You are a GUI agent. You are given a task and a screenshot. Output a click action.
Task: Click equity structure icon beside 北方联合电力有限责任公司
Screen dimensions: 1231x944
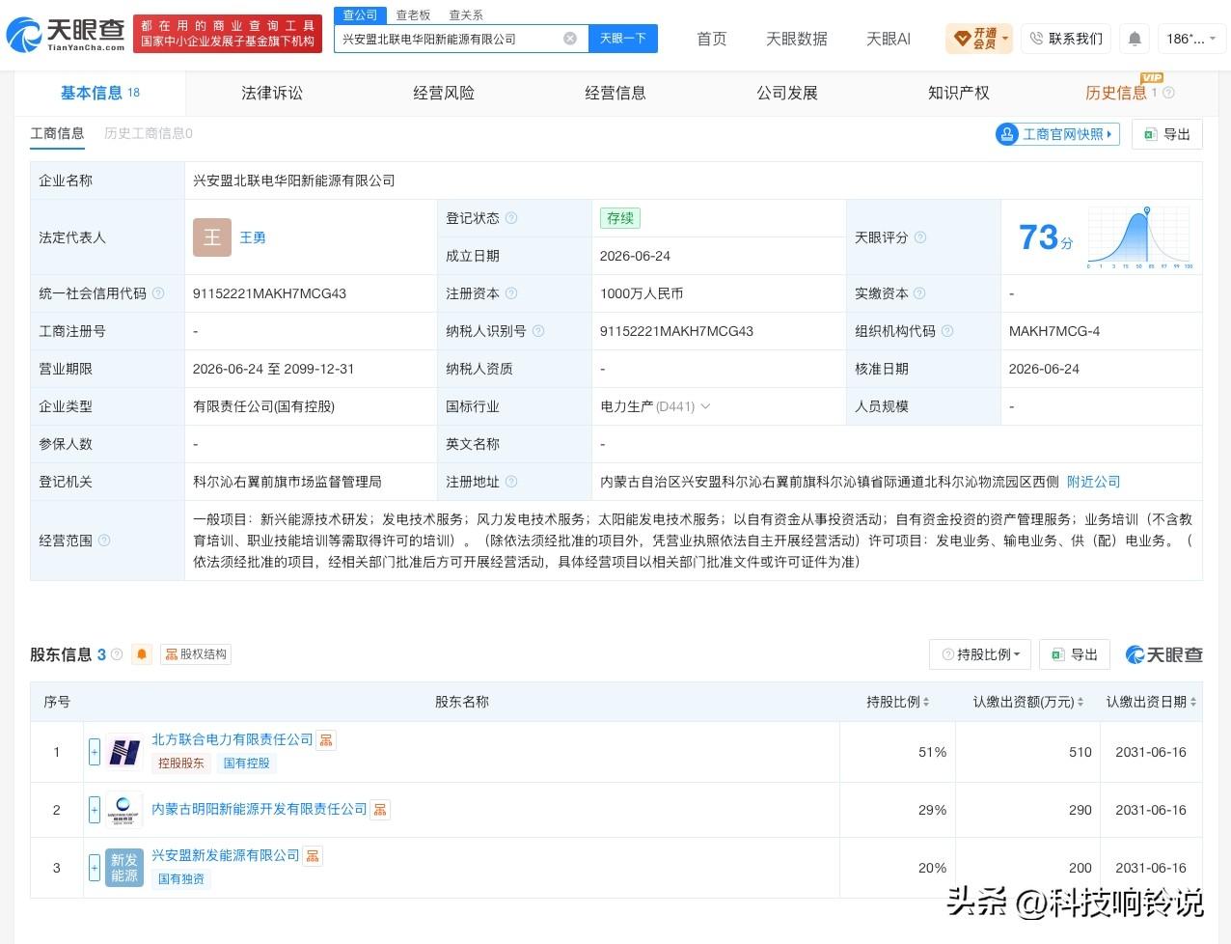[326, 740]
